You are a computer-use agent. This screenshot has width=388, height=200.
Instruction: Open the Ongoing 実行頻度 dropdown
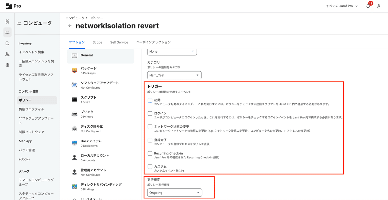click(175, 193)
